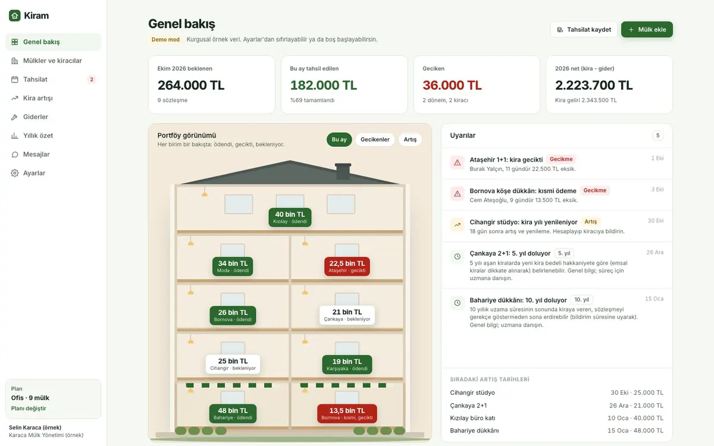
Task: Click the Cihangir 25 bin TL pending tag
Action: click(x=233, y=364)
